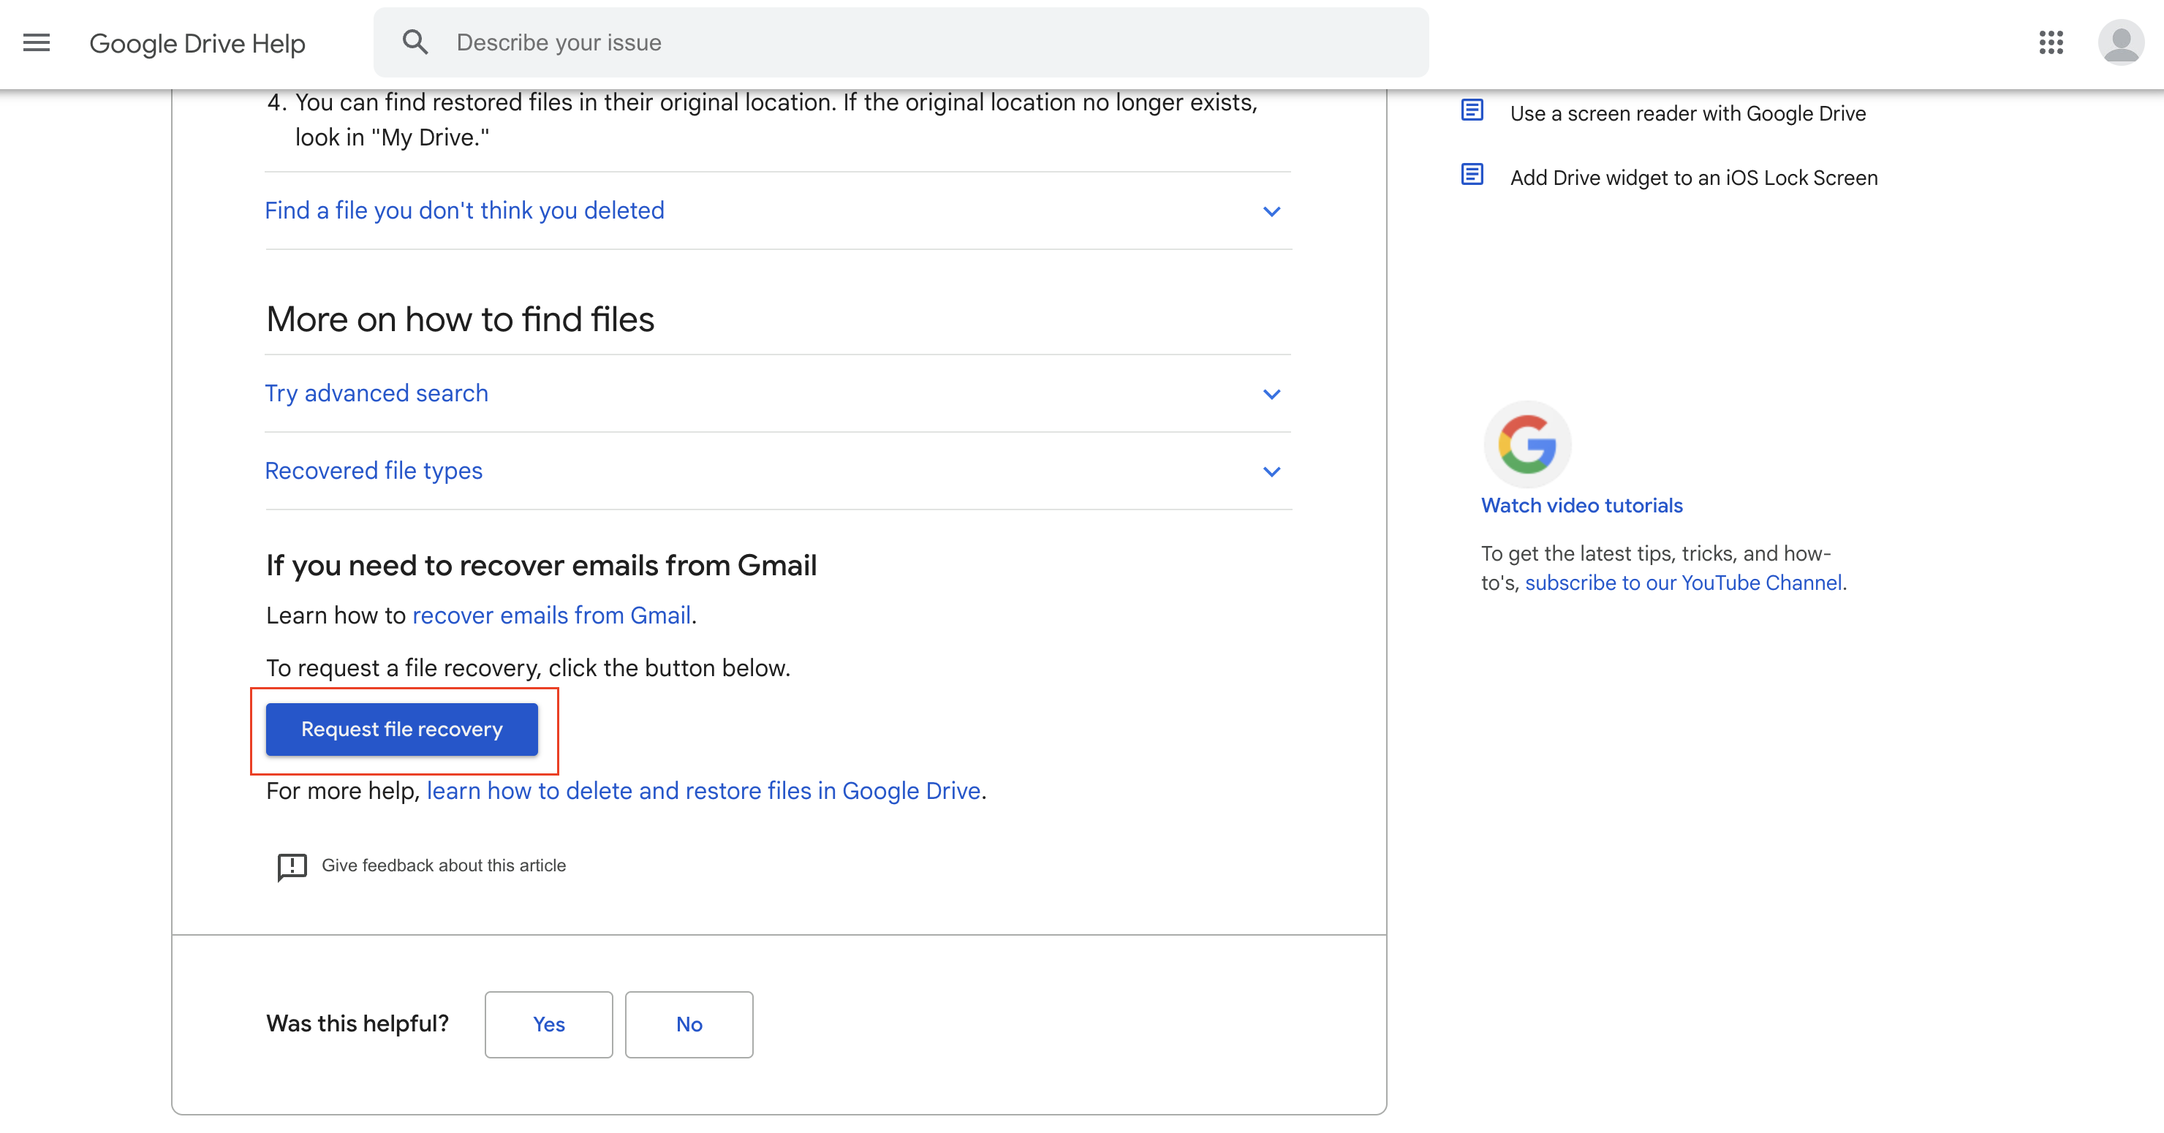Follow 'subscribe to our YouTube Channel' link

pos(1684,583)
